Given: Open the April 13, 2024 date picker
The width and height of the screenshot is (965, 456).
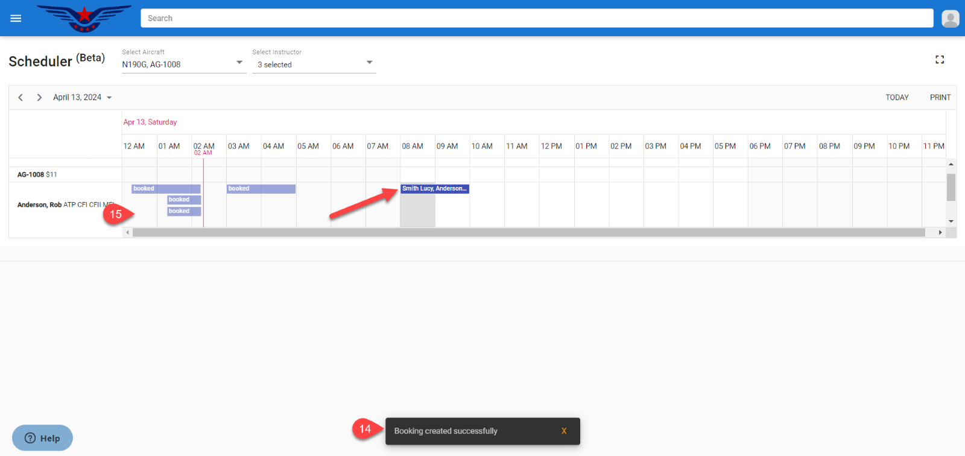Looking at the screenshot, I should click(x=82, y=97).
